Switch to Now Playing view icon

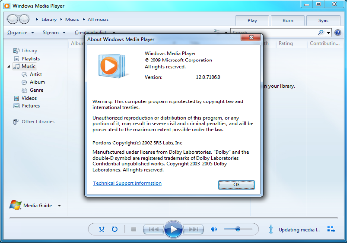click(x=331, y=229)
